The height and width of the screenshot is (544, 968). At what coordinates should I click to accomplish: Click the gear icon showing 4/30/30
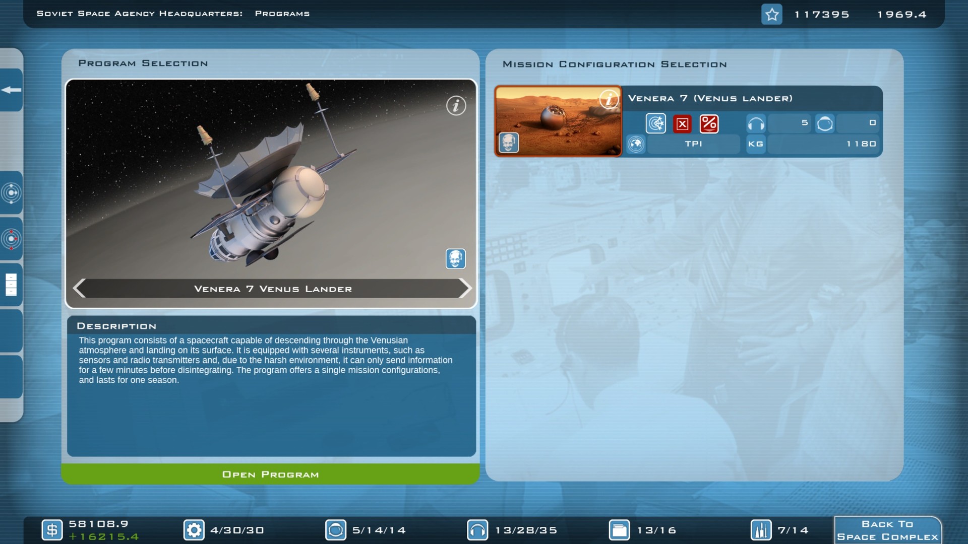tap(194, 529)
